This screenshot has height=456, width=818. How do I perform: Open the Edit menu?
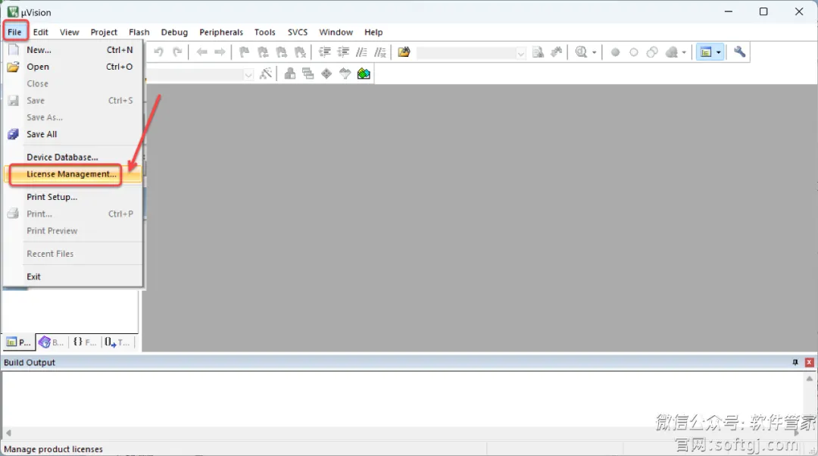pyautogui.click(x=41, y=32)
